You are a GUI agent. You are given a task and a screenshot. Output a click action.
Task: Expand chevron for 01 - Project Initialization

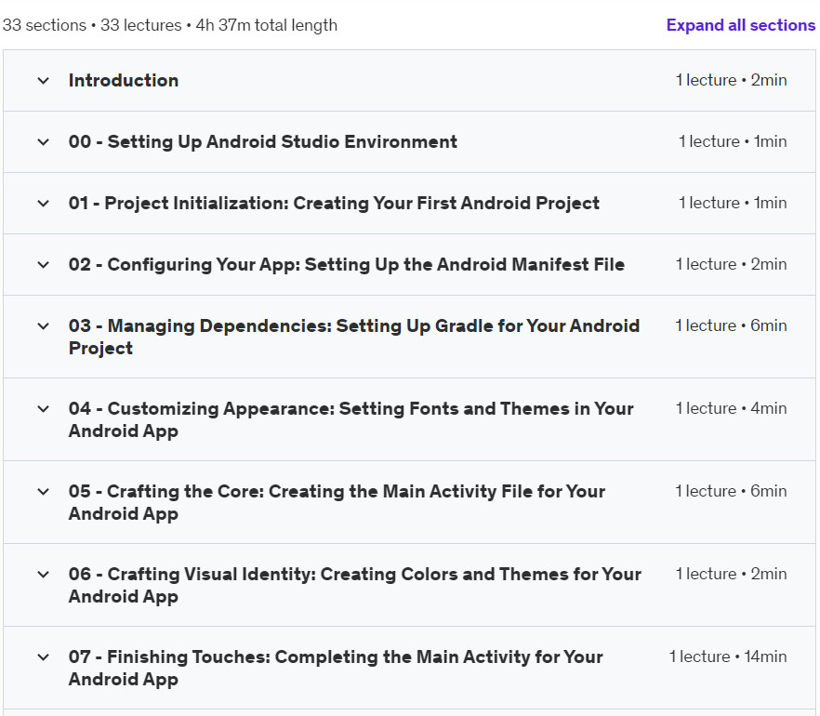click(x=44, y=204)
